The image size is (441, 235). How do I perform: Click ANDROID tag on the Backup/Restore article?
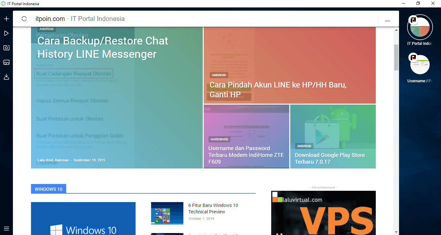pyautogui.click(x=46, y=29)
